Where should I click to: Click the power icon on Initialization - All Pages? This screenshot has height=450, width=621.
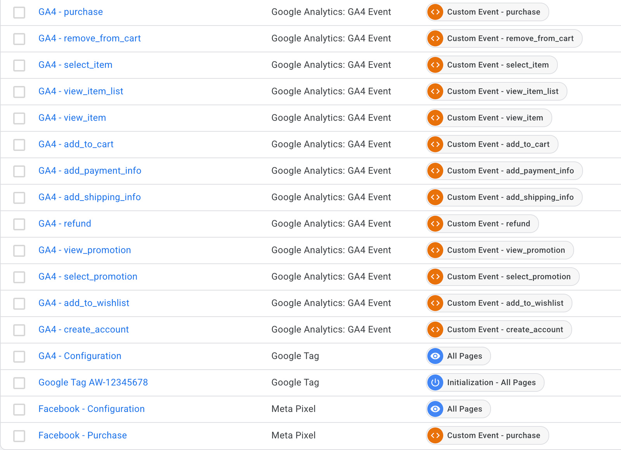click(435, 382)
